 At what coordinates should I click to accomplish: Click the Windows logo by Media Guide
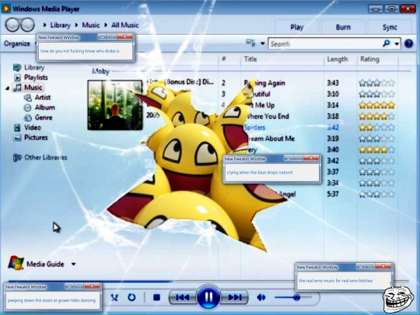pos(16,263)
